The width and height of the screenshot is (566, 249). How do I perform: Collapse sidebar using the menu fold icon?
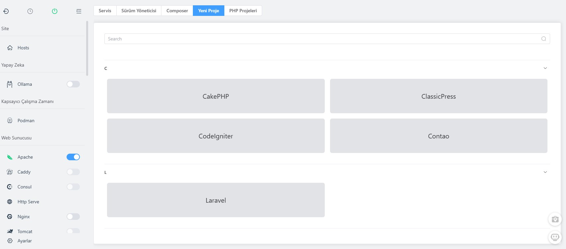[x=79, y=11]
